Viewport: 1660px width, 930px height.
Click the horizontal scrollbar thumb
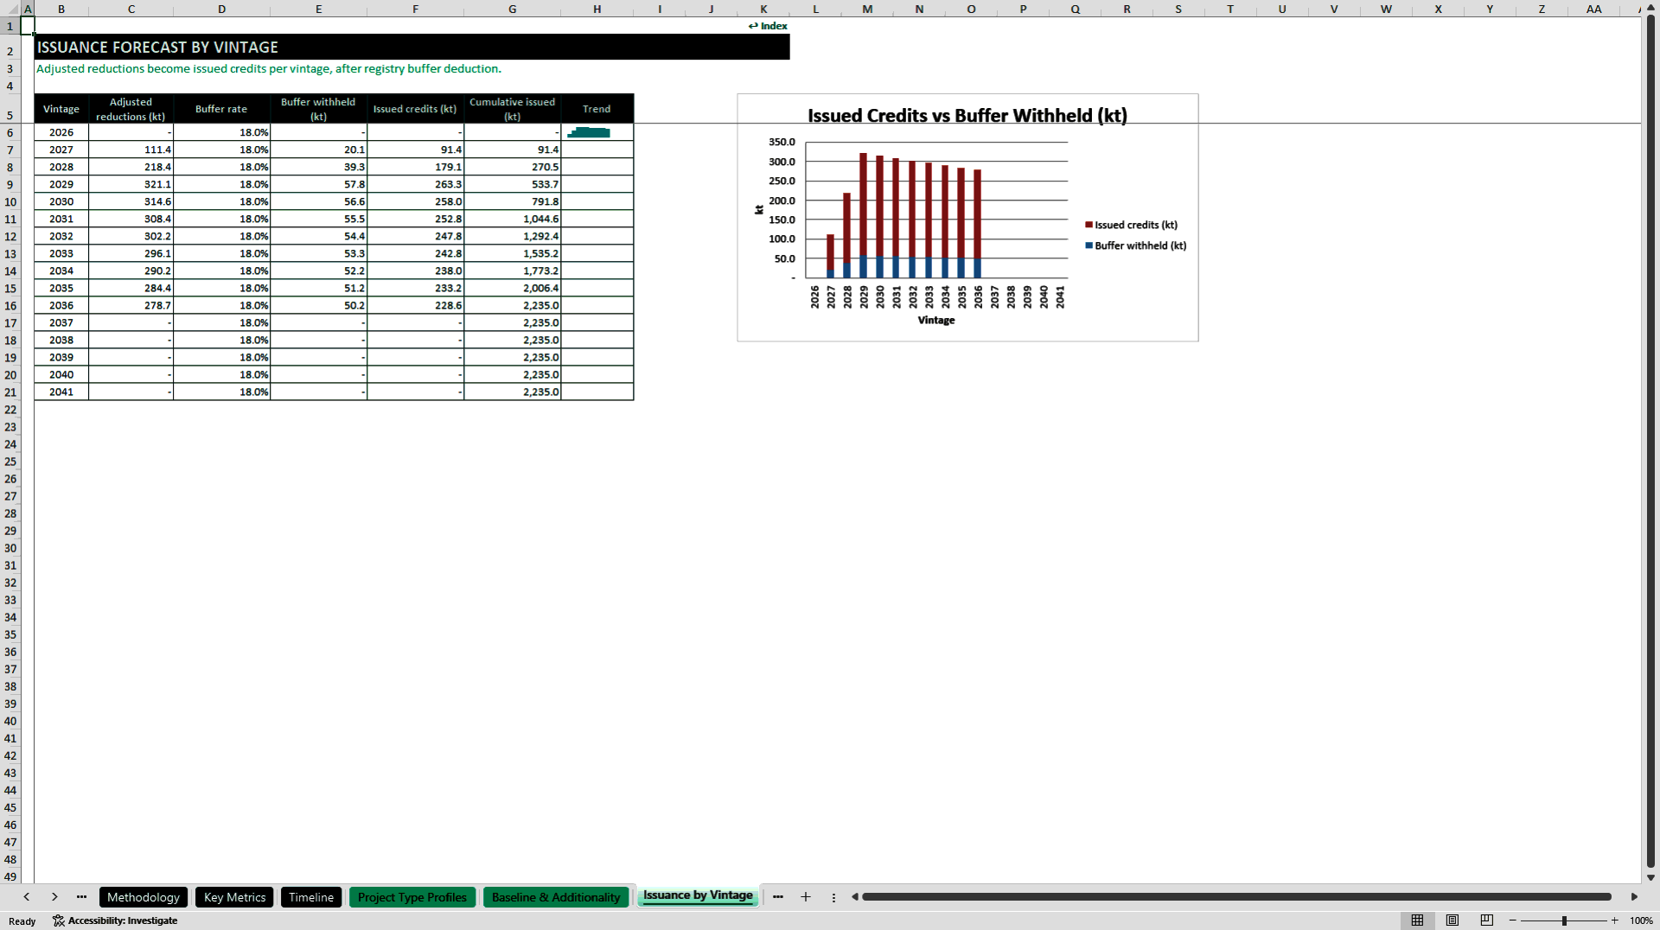click(x=1236, y=897)
